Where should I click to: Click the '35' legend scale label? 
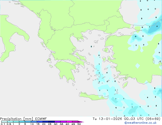click(61, 124)
